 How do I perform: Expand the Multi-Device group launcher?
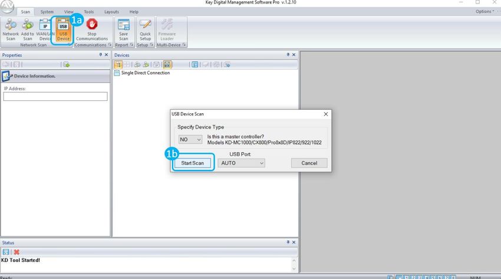[x=184, y=45]
